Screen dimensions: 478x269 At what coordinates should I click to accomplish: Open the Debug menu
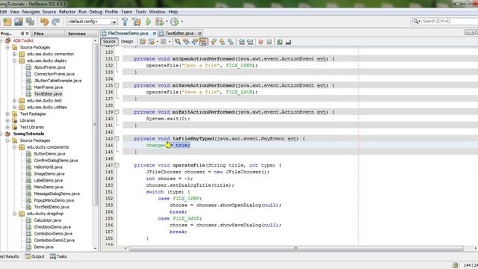tap(96, 12)
